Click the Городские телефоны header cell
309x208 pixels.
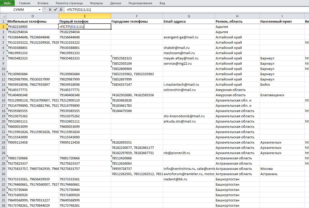(137, 22)
